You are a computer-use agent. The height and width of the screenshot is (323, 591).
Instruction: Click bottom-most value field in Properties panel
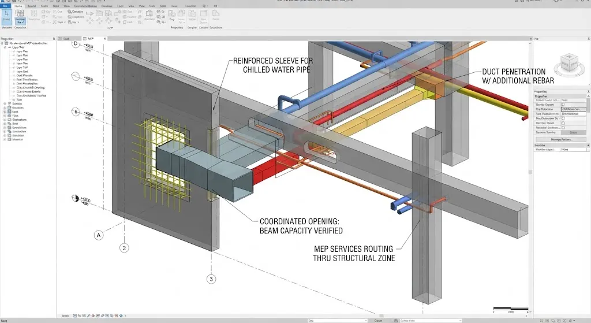tap(574, 150)
